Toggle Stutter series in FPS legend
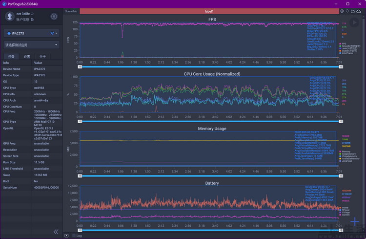 point(348,51)
